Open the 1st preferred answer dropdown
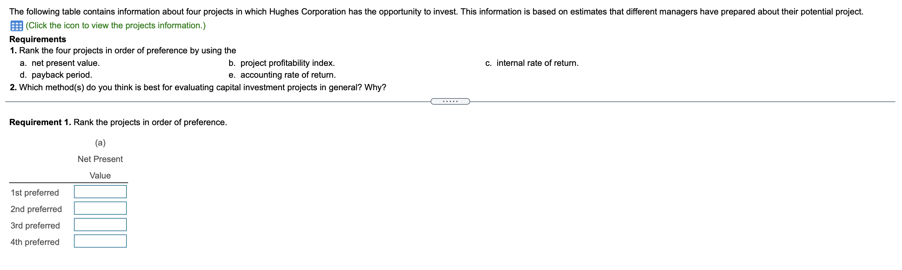This screenshot has width=902, height=270. coord(100,191)
